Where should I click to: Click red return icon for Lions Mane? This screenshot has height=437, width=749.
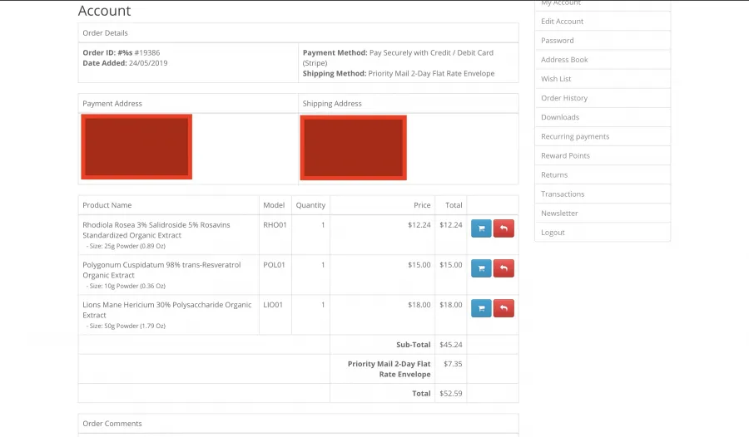point(503,308)
